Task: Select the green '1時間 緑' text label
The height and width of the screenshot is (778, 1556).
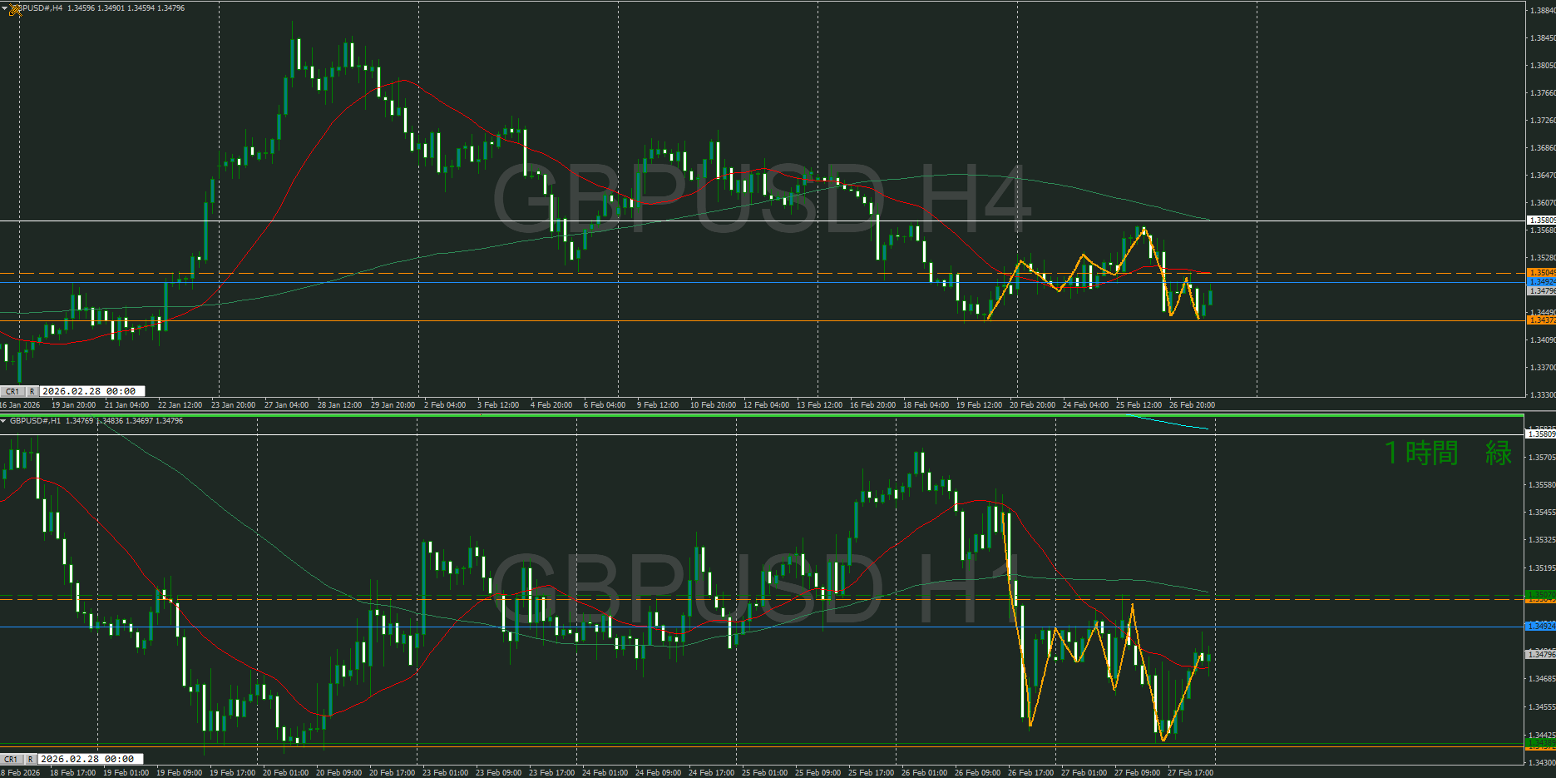Action: 1448,453
